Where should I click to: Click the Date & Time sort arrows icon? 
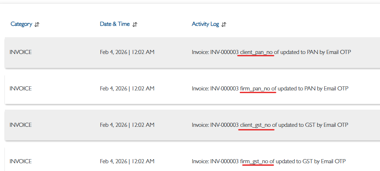tap(135, 25)
